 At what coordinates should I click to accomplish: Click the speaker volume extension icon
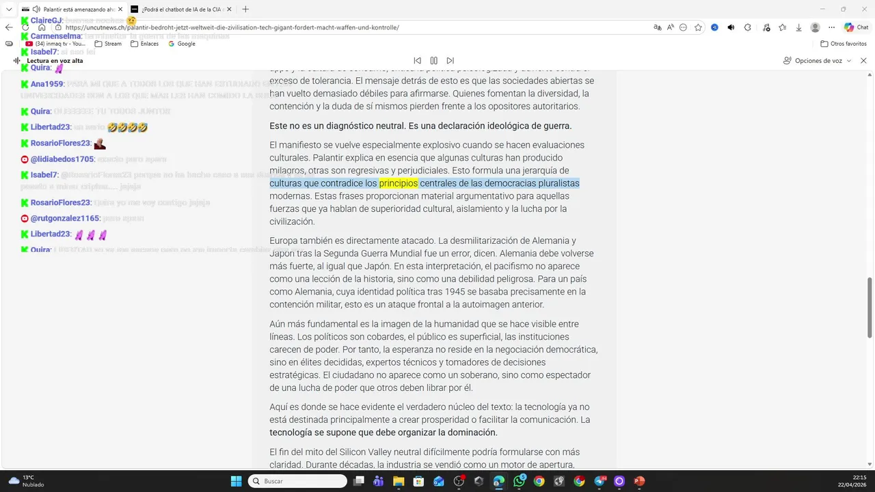(x=731, y=27)
